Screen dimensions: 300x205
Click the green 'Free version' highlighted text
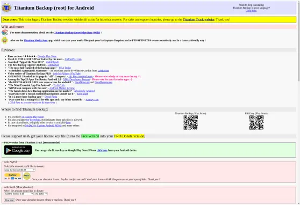click(90, 136)
